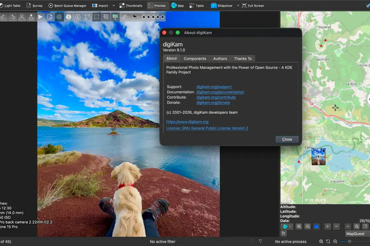Click the plus button in map toolbar

click(327, 226)
